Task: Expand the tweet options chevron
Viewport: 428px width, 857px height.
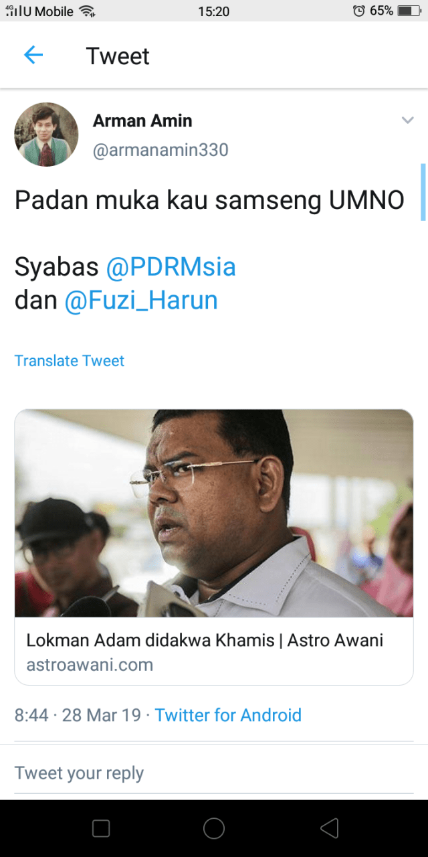Action: 407,121
